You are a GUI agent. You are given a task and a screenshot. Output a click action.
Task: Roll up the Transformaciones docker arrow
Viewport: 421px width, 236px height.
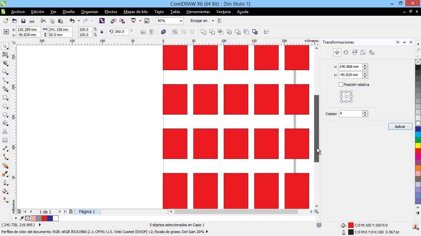pyautogui.click(x=404, y=42)
